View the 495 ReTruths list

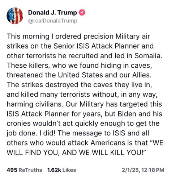coord(24,170)
